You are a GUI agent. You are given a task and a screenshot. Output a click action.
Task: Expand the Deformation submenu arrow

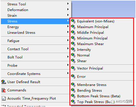68,9
